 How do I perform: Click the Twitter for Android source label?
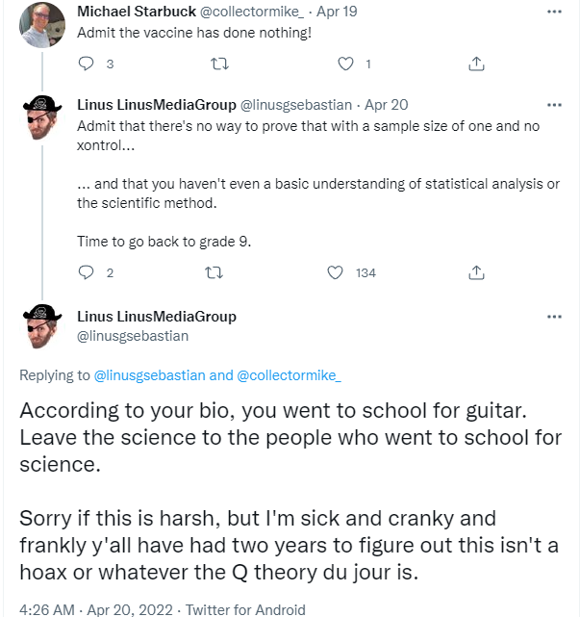click(x=245, y=609)
